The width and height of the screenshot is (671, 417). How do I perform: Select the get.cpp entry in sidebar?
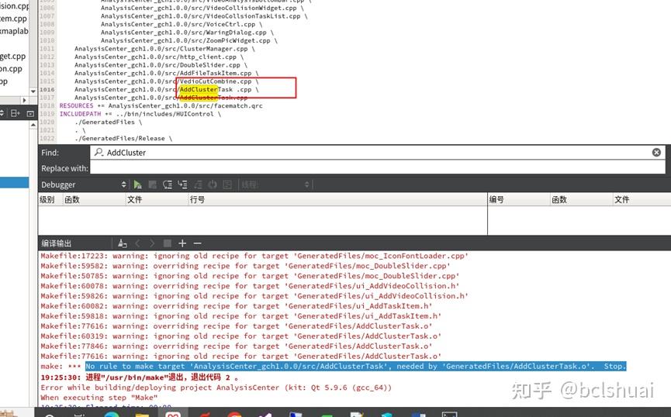click(x=13, y=56)
